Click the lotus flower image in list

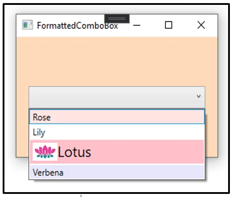click(45, 152)
